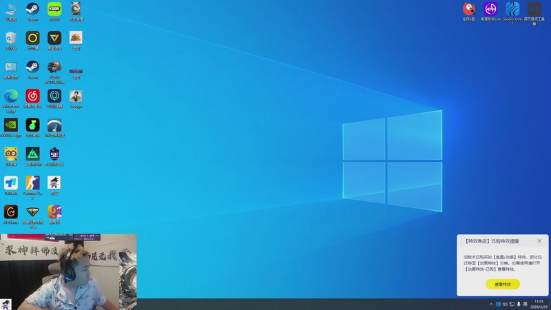Open the taskbar clock and date
Image resolution: width=551 pixels, height=310 pixels.
tap(539, 304)
